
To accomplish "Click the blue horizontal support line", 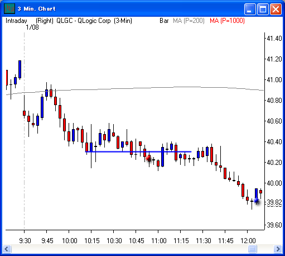I will click(138, 151).
